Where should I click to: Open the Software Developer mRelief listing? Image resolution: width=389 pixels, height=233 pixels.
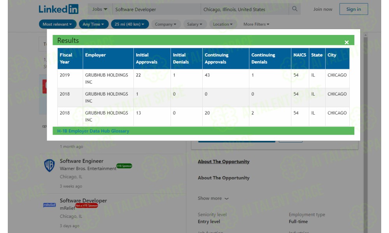[83, 200]
